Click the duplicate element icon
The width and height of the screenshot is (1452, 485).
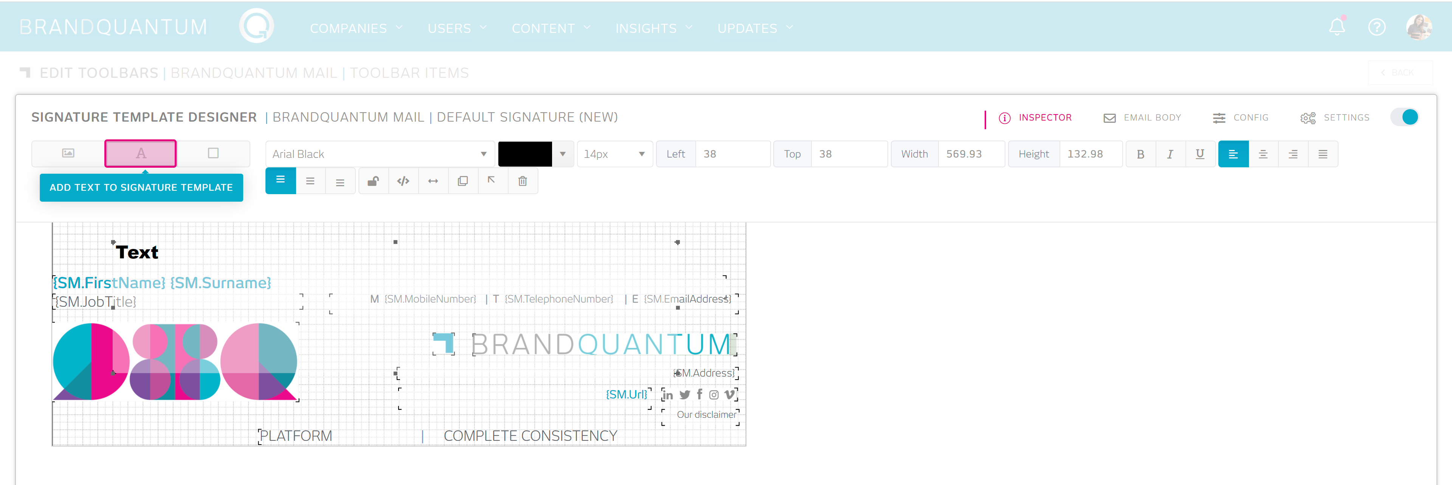point(462,181)
